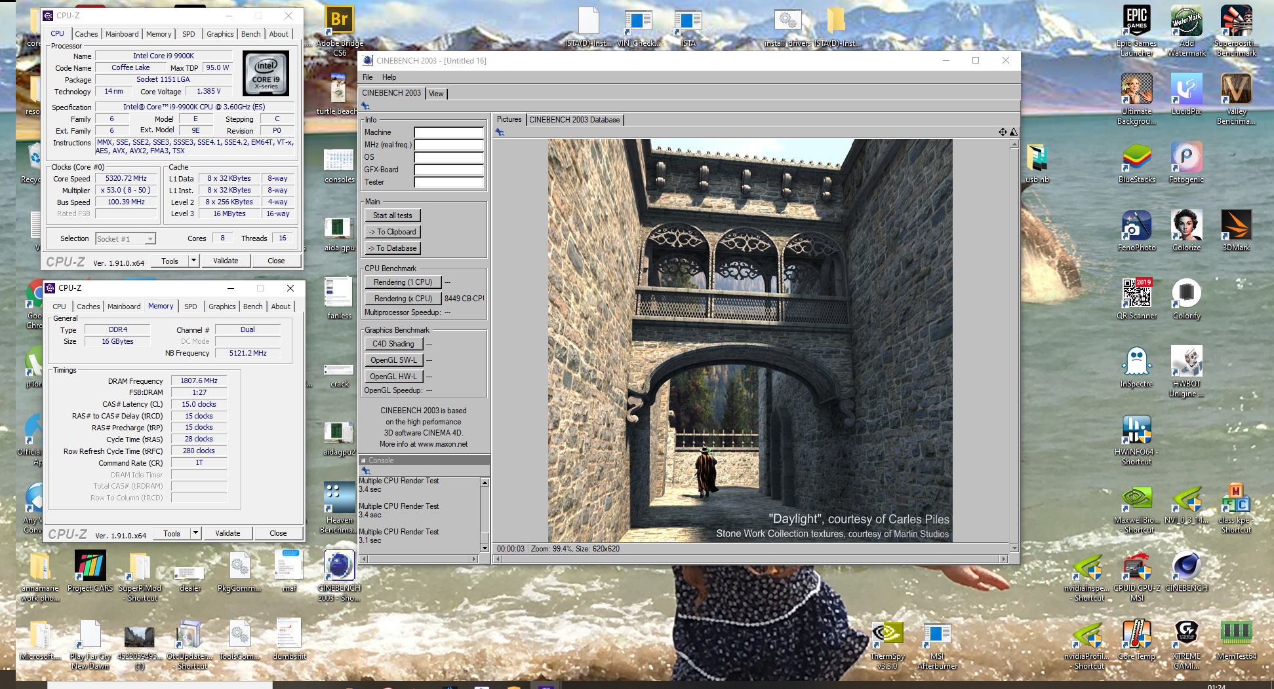Click GFX-Board input field
The height and width of the screenshot is (689, 1274).
[449, 170]
